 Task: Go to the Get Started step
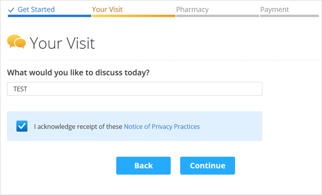click(x=36, y=9)
